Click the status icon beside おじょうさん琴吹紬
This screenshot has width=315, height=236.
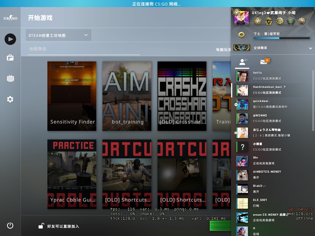tap(236, 133)
